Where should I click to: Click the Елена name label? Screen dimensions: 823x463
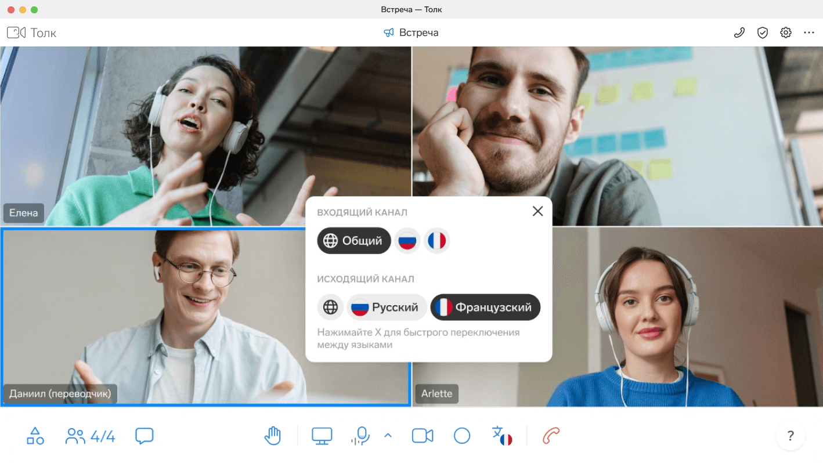pyautogui.click(x=24, y=213)
